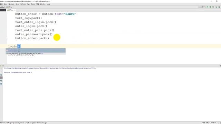Click the Run tool window title label
Screen dimensions: 221x124
[3, 66]
